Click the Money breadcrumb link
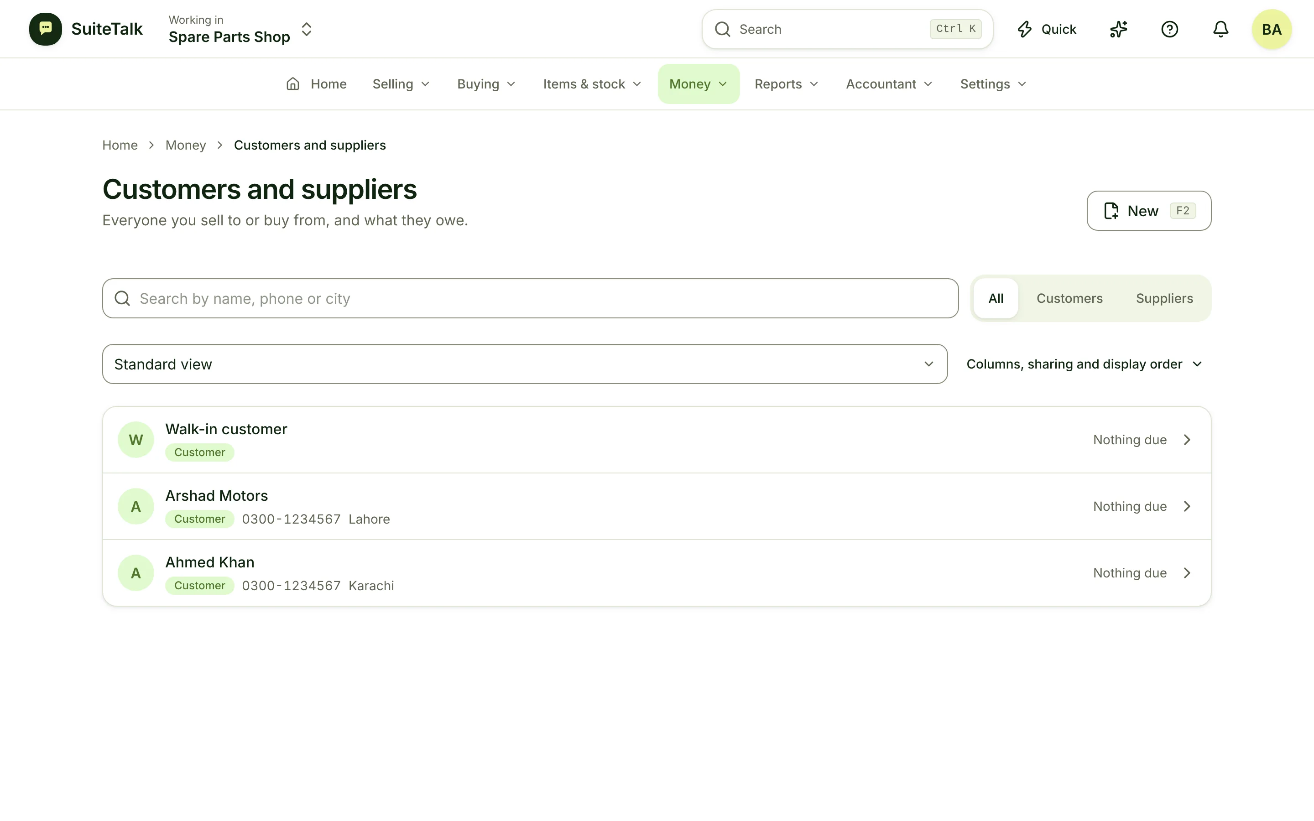 pyautogui.click(x=186, y=145)
